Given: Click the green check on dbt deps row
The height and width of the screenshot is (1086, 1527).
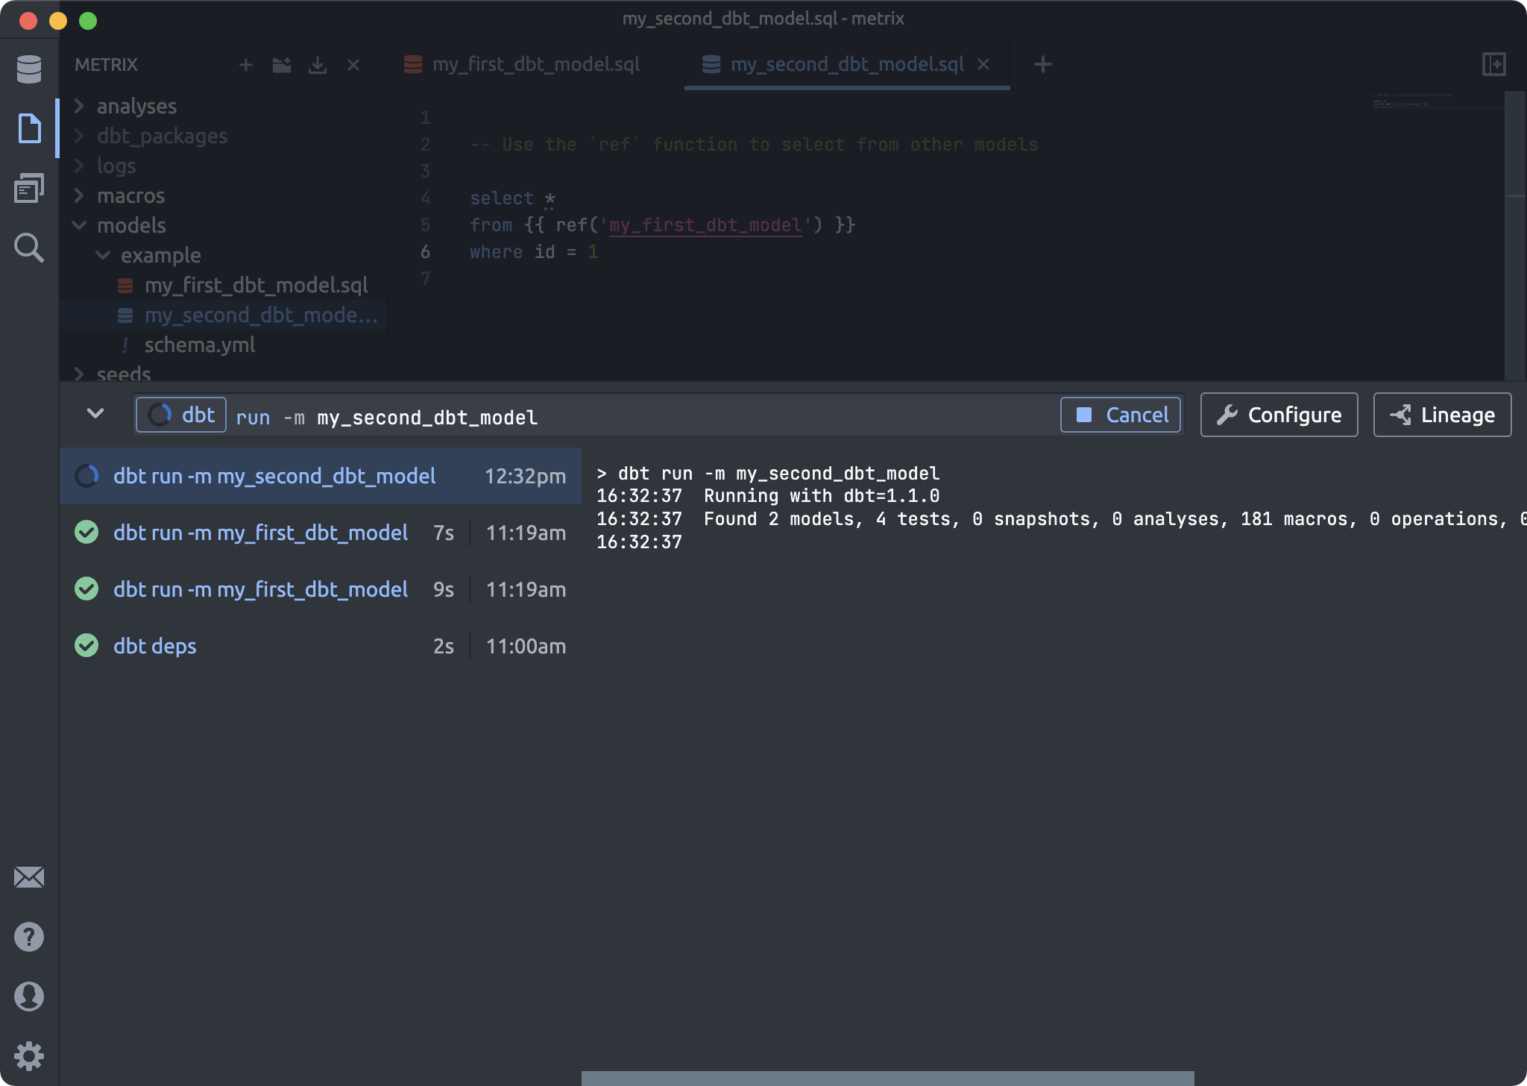Looking at the screenshot, I should pyautogui.click(x=86, y=645).
